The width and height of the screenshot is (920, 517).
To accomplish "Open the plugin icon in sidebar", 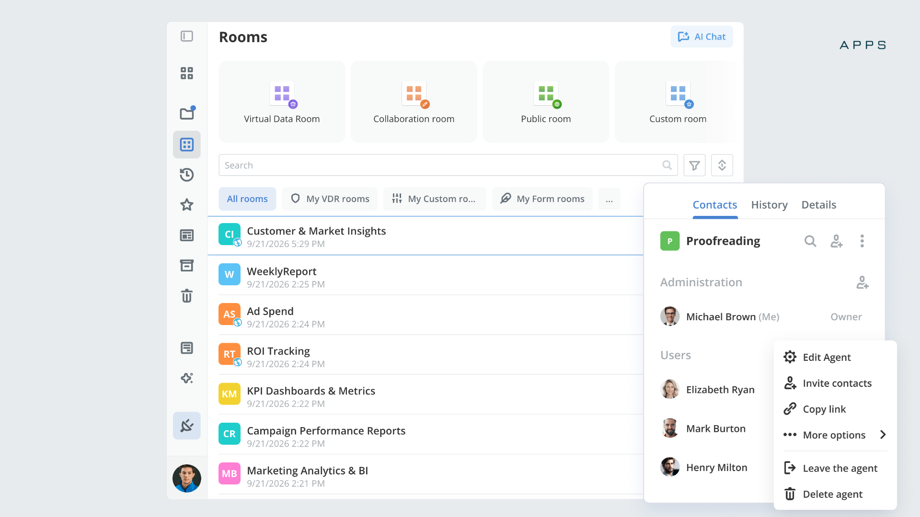I will click(x=187, y=426).
